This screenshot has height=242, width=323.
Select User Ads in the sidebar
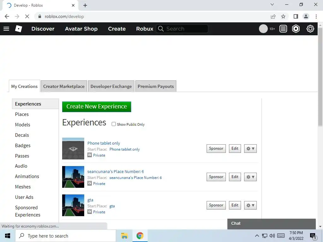coord(24,197)
